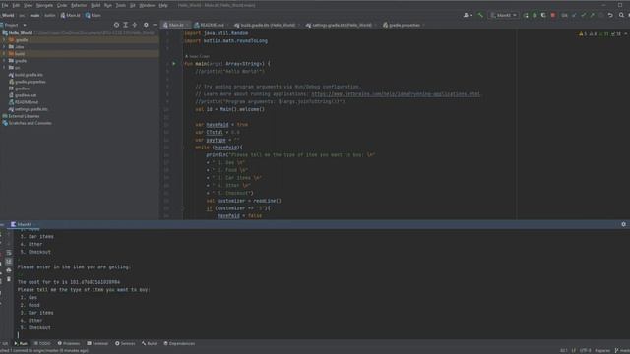
Task: Click Select Opened File target icon
Action: (116, 25)
